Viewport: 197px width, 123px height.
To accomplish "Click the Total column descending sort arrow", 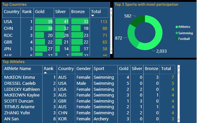I will pyautogui.click(x=93, y=15).
